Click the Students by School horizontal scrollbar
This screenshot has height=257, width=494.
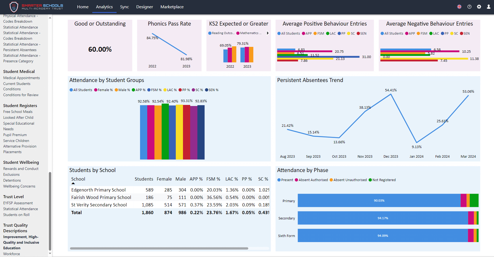pyautogui.click(x=159, y=248)
